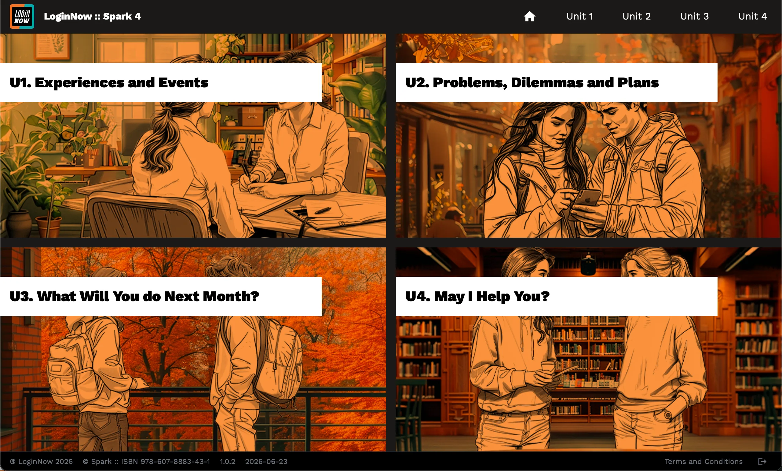Viewport: 782px width, 471px height.
Task: Select U4. May I Help You? title
Action: tap(477, 297)
